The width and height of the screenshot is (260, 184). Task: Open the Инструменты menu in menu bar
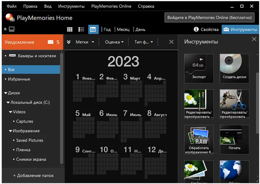click(x=71, y=6)
